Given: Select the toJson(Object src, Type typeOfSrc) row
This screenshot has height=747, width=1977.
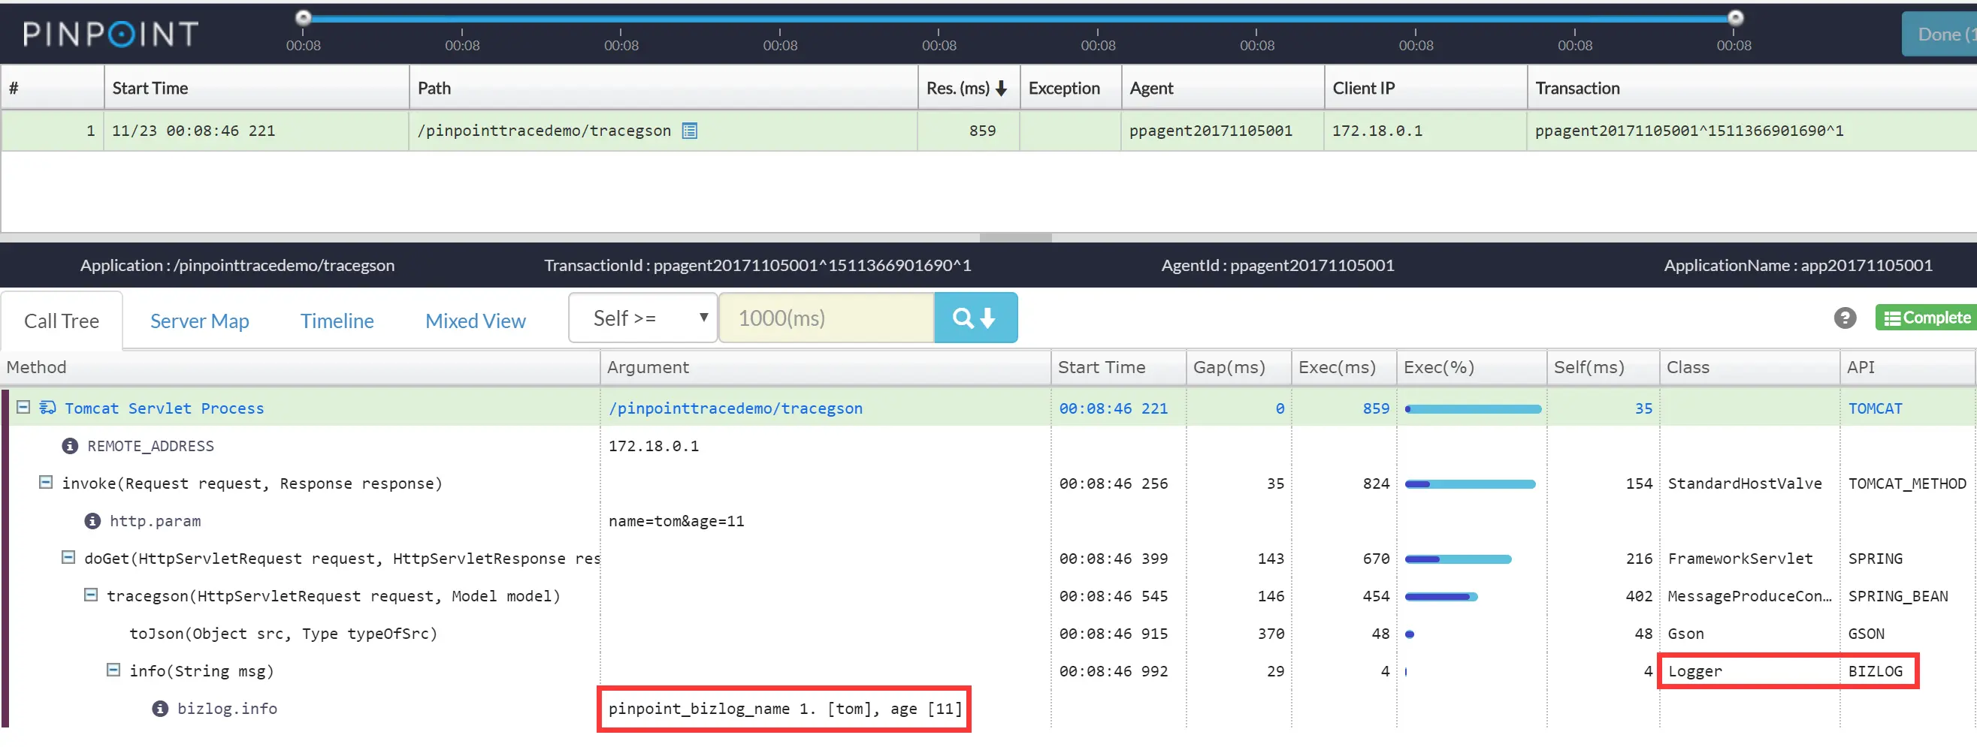Looking at the screenshot, I should 989,634.
